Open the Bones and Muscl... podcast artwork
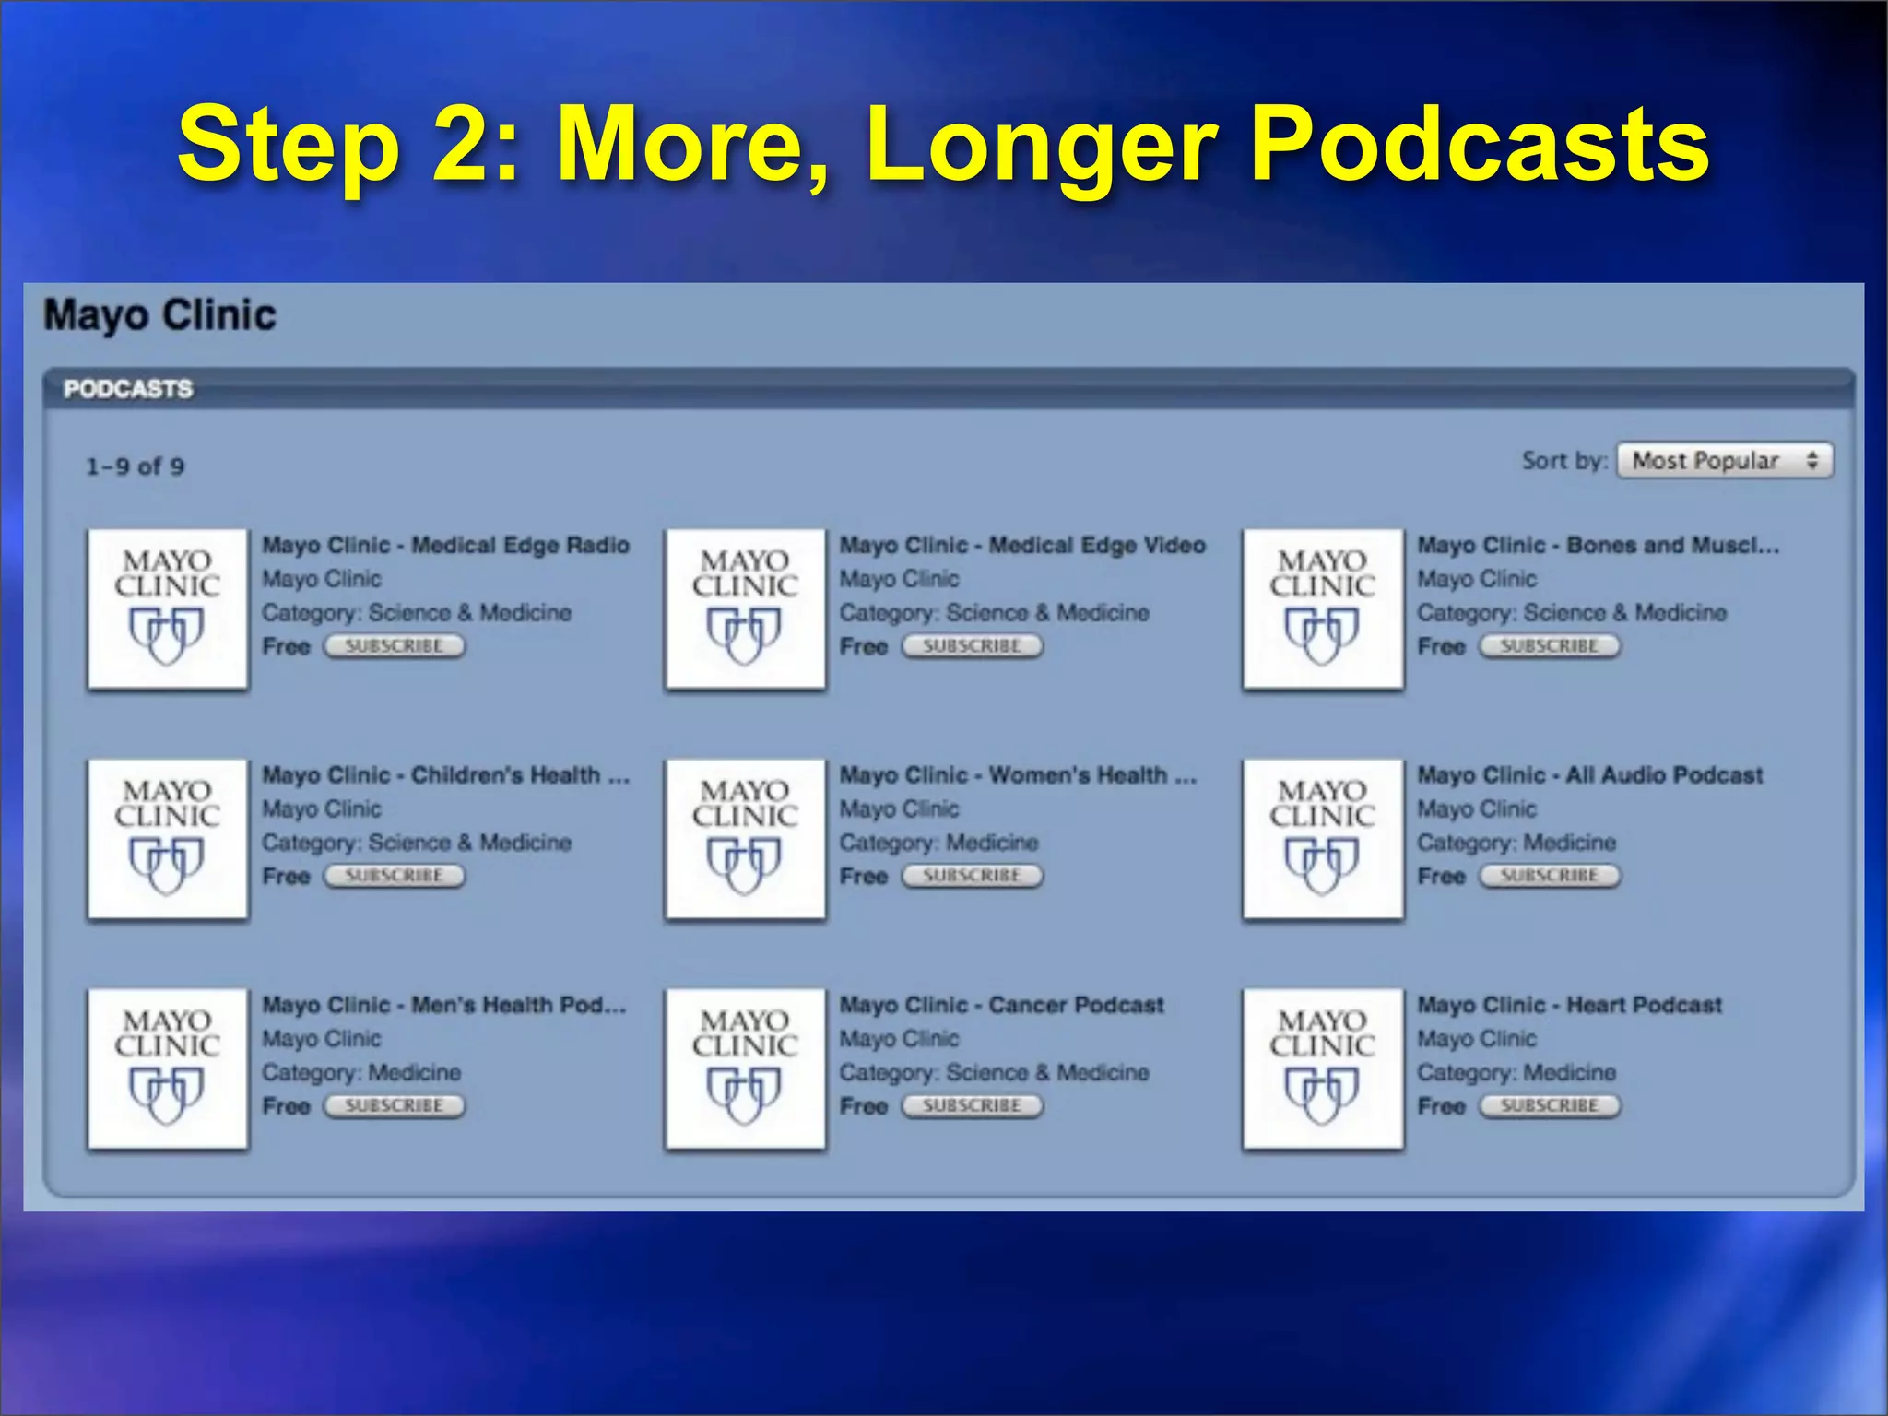Screen dimensions: 1888x1416 point(1323,608)
